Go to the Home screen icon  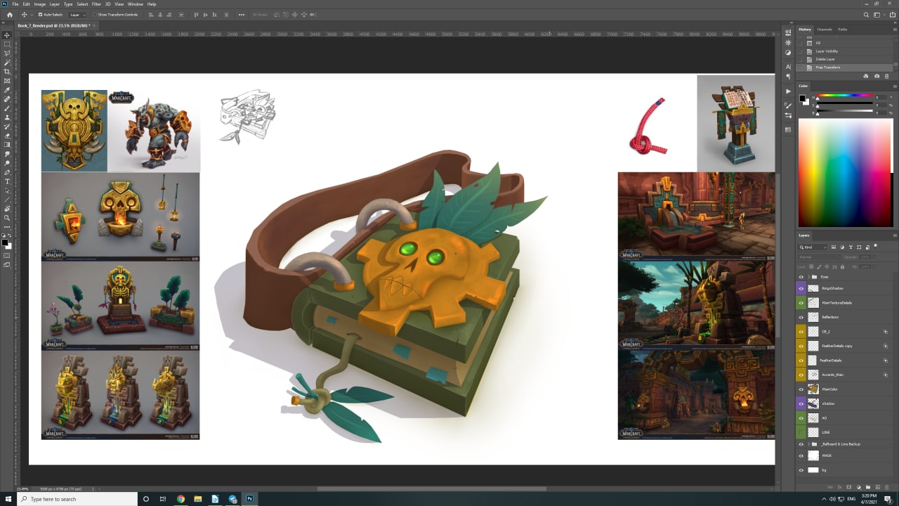click(9, 14)
